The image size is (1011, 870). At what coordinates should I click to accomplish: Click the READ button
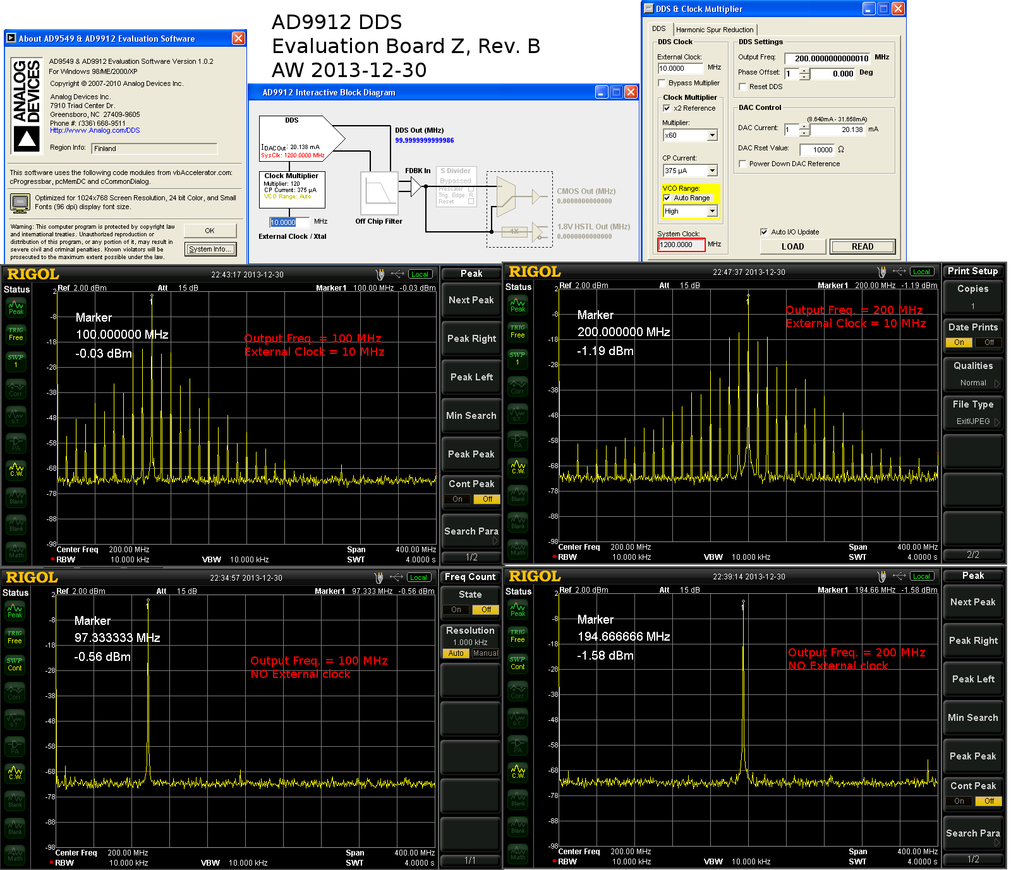(863, 246)
